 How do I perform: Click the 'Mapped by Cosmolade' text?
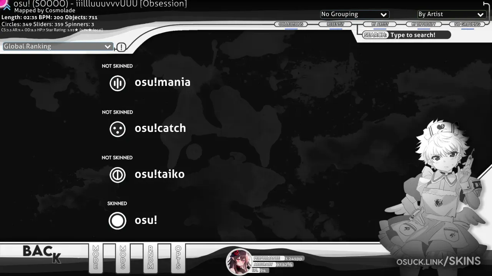pyautogui.click(x=45, y=11)
